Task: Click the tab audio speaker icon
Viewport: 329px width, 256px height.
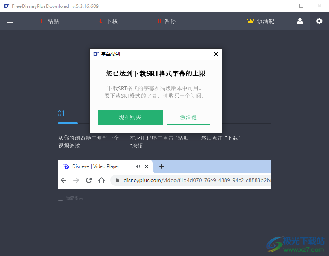Action: pyautogui.click(x=138, y=166)
